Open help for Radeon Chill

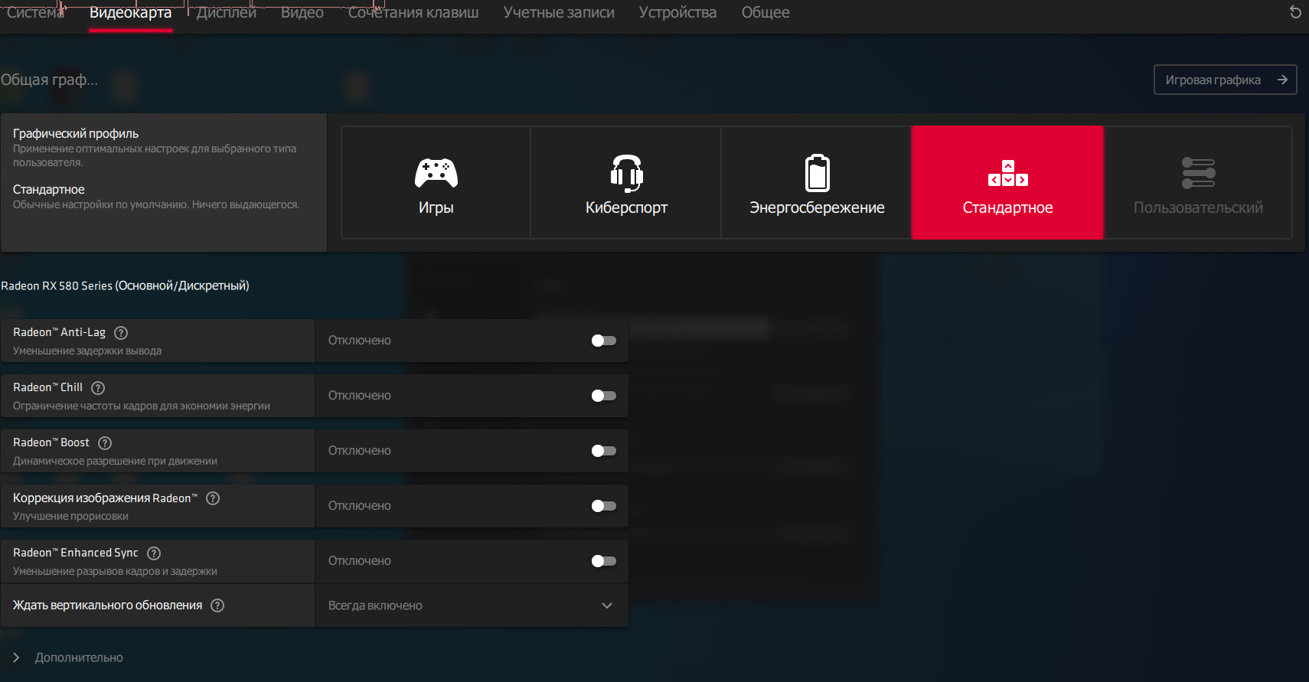(98, 388)
